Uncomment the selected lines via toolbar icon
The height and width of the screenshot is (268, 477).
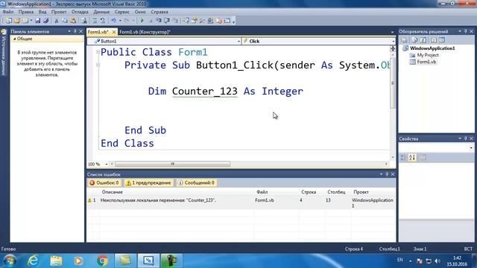[103, 21]
